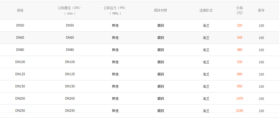This screenshot has width=279, height=118.
Task: Click the 规格 column header
Action: click(x=20, y=11)
